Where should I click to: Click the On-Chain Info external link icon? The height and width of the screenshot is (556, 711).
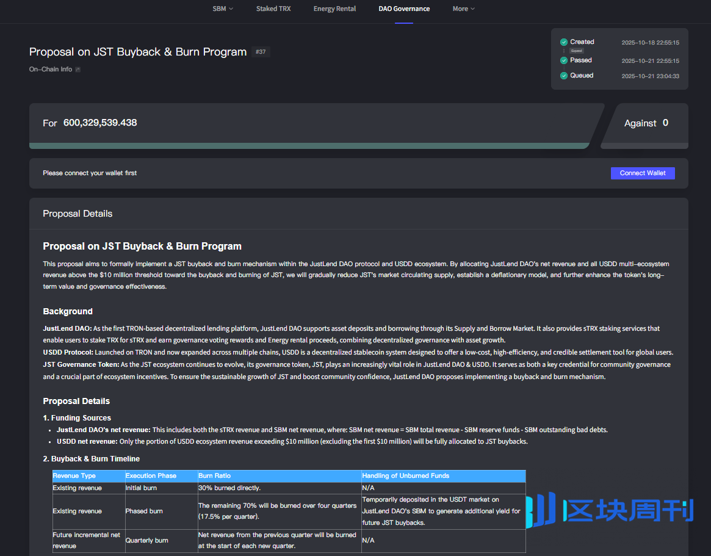[x=78, y=70]
